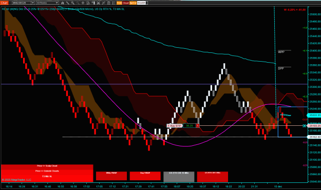
Task: Open the Chart tab label
Action: click(4, 3)
